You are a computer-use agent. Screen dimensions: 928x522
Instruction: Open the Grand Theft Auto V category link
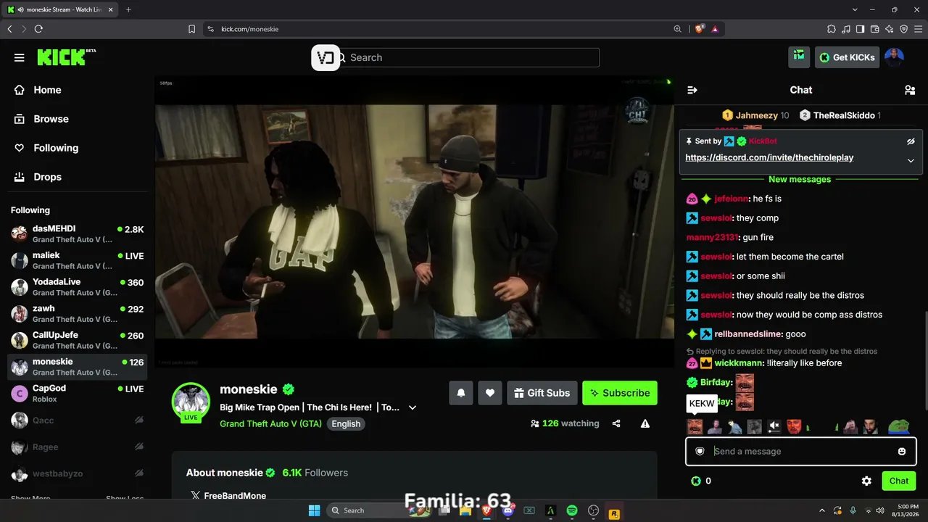pos(271,423)
